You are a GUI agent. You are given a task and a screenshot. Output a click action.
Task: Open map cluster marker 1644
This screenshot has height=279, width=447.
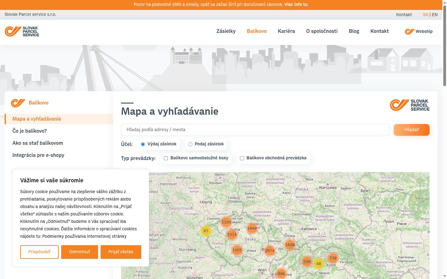pyautogui.click(x=252, y=228)
